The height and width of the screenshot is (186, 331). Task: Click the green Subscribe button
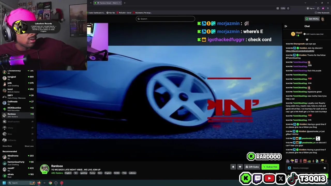tap(270, 167)
